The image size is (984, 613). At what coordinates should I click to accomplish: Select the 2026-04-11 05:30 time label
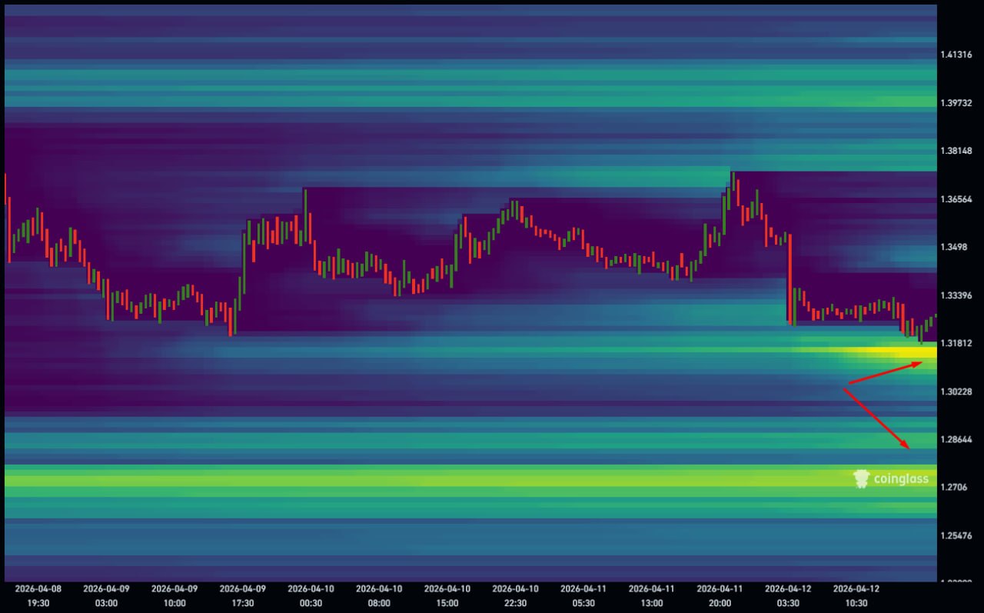(x=584, y=596)
